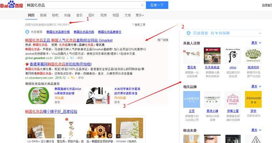Open the 兰芝 link

point(192,111)
